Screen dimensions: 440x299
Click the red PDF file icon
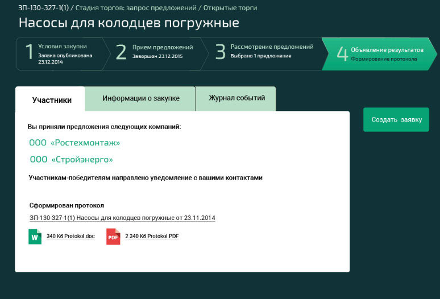pyautogui.click(x=113, y=236)
